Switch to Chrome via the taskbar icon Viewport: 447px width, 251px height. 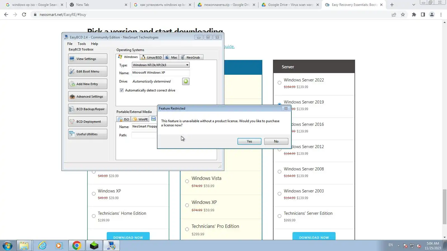tap(77, 246)
